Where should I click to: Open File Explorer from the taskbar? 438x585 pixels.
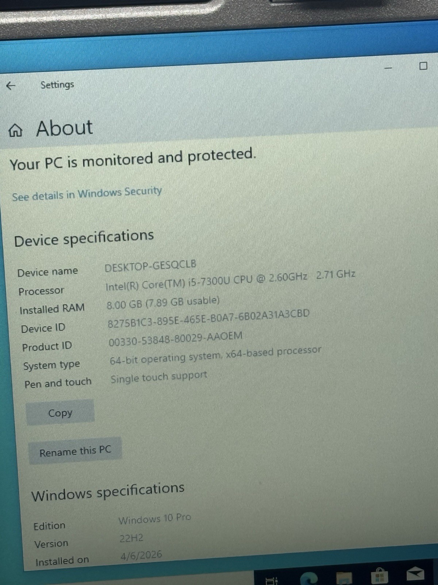tap(344, 578)
